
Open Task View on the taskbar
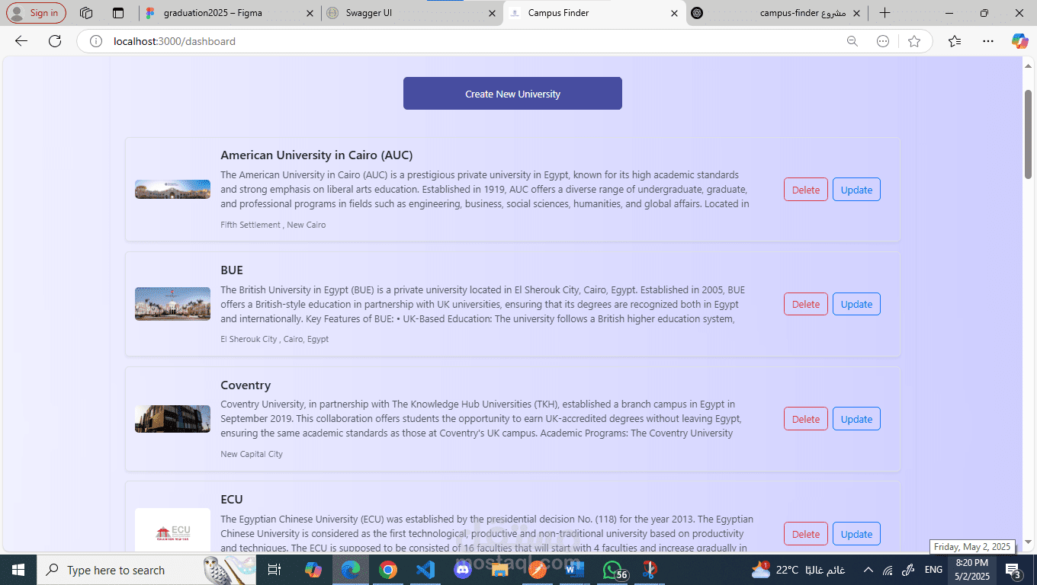click(x=274, y=570)
